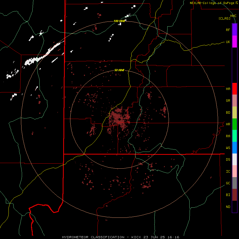Screen dimensions: 239x239
Task: Pick the HR green legend swatch
Action: coord(234,124)
